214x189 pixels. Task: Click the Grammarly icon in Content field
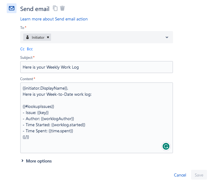pos(166,146)
